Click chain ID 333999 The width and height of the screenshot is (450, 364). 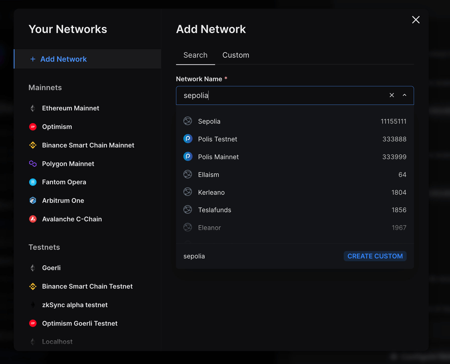394,157
